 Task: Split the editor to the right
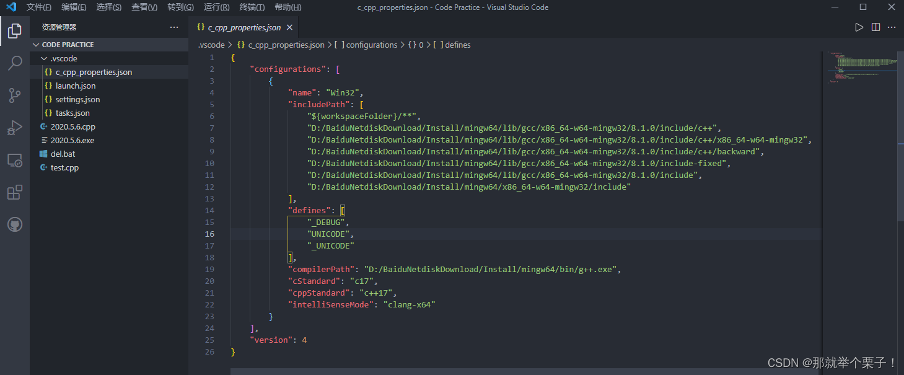(x=875, y=27)
